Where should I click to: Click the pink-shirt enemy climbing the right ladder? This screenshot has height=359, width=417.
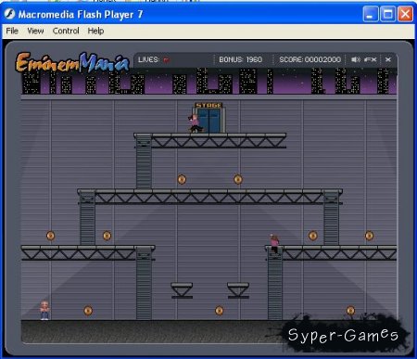(274, 244)
